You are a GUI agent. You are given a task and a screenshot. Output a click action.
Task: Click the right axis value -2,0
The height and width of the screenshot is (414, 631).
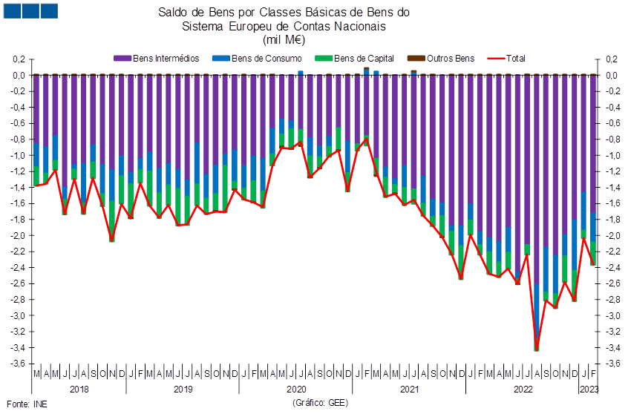tap(612, 235)
